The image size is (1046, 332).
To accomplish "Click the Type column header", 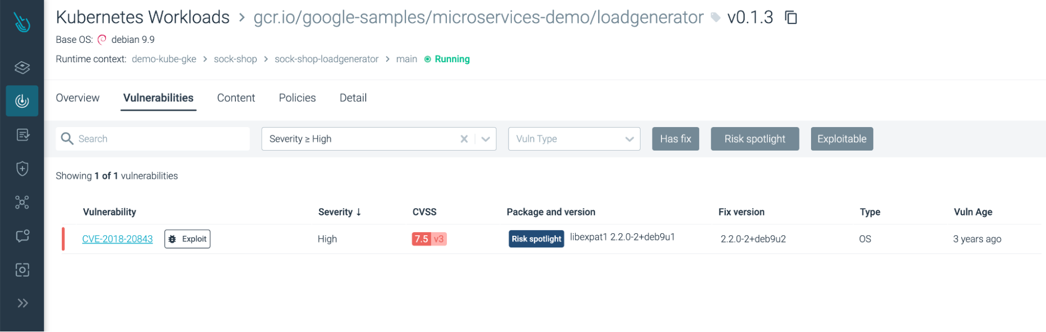I will (870, 212).
